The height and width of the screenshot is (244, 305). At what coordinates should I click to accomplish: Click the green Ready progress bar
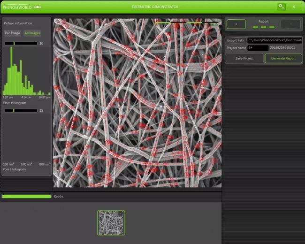[26, 196]
